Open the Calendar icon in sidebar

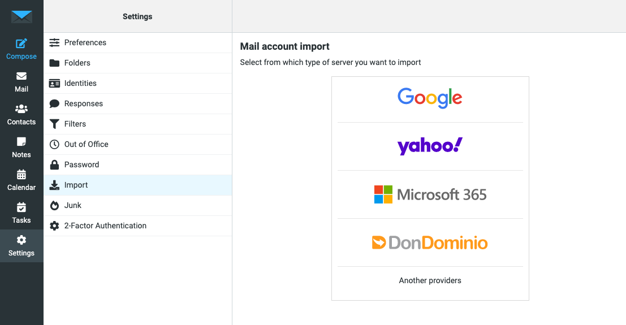pyautogui.click(x=21, y=175)
